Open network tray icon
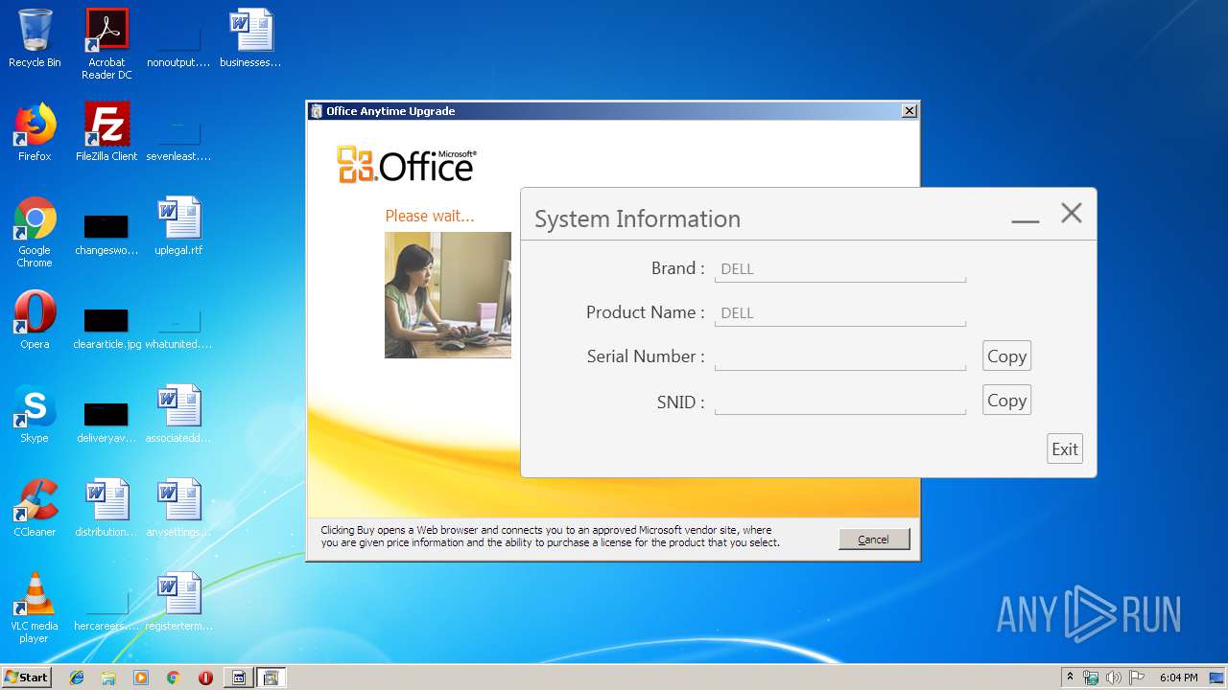The width and height of the screenshot is (1228, 690). click(1091, 678)
